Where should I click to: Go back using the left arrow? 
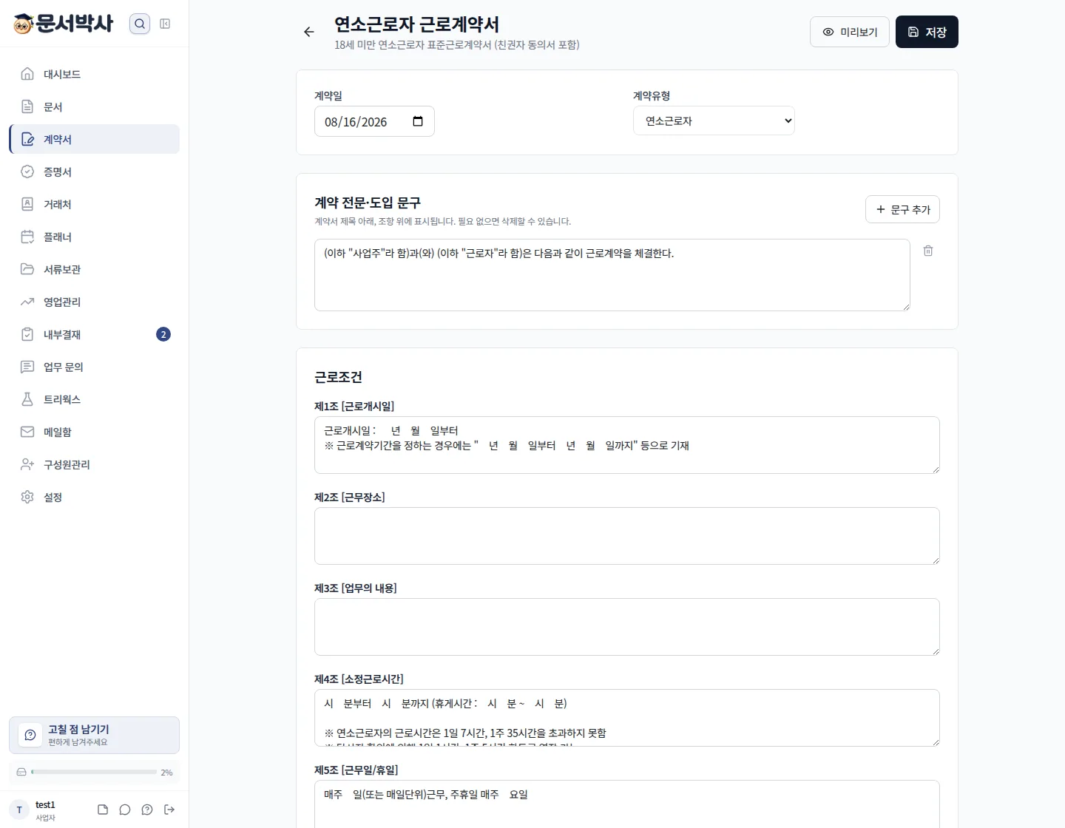click(x=309, y=32)
